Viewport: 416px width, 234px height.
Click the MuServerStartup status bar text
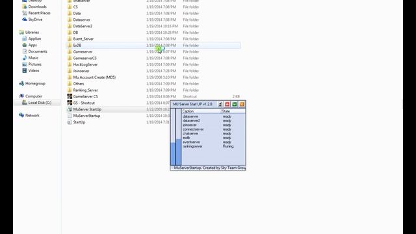click(x=209, y=168)
